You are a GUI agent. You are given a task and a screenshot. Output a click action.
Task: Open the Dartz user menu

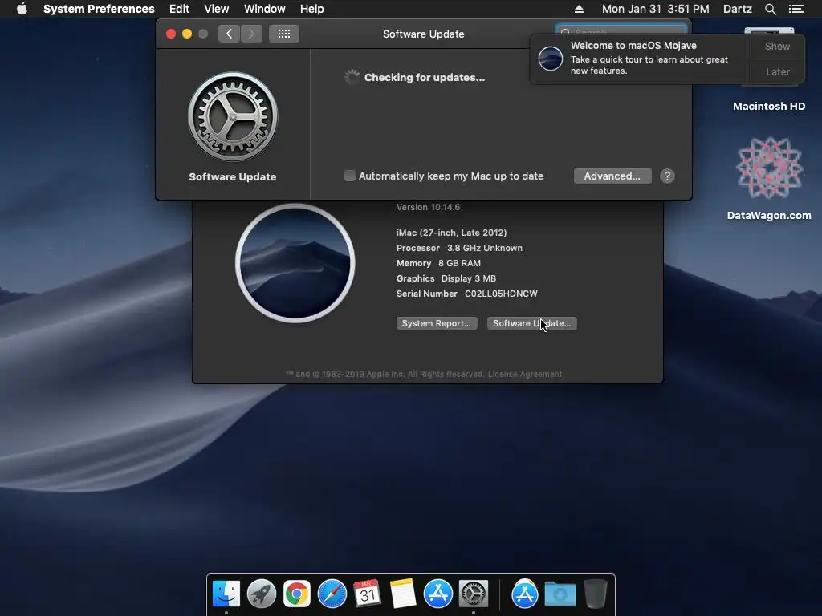(738, 9)
